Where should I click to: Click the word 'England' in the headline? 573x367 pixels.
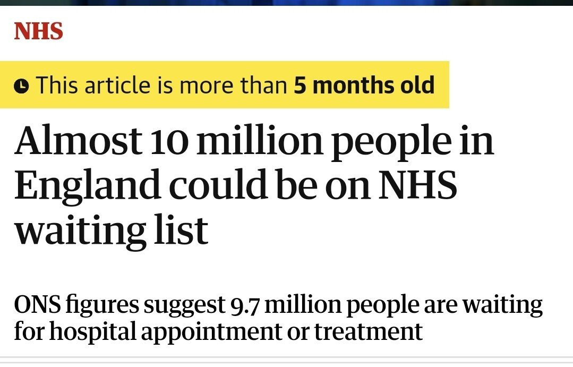(x=87, y=186)
